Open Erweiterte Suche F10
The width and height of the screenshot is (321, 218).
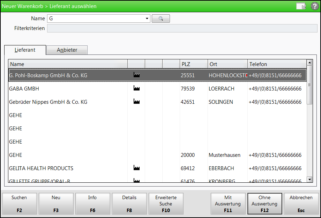point(166,204)
